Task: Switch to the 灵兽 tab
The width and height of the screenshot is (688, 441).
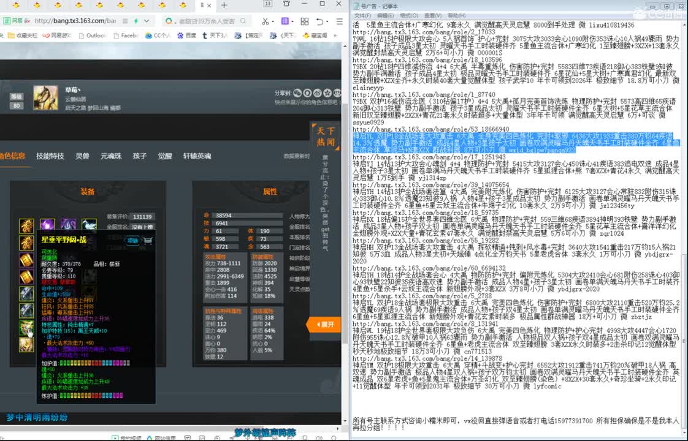Action: [x=82, y=156]
